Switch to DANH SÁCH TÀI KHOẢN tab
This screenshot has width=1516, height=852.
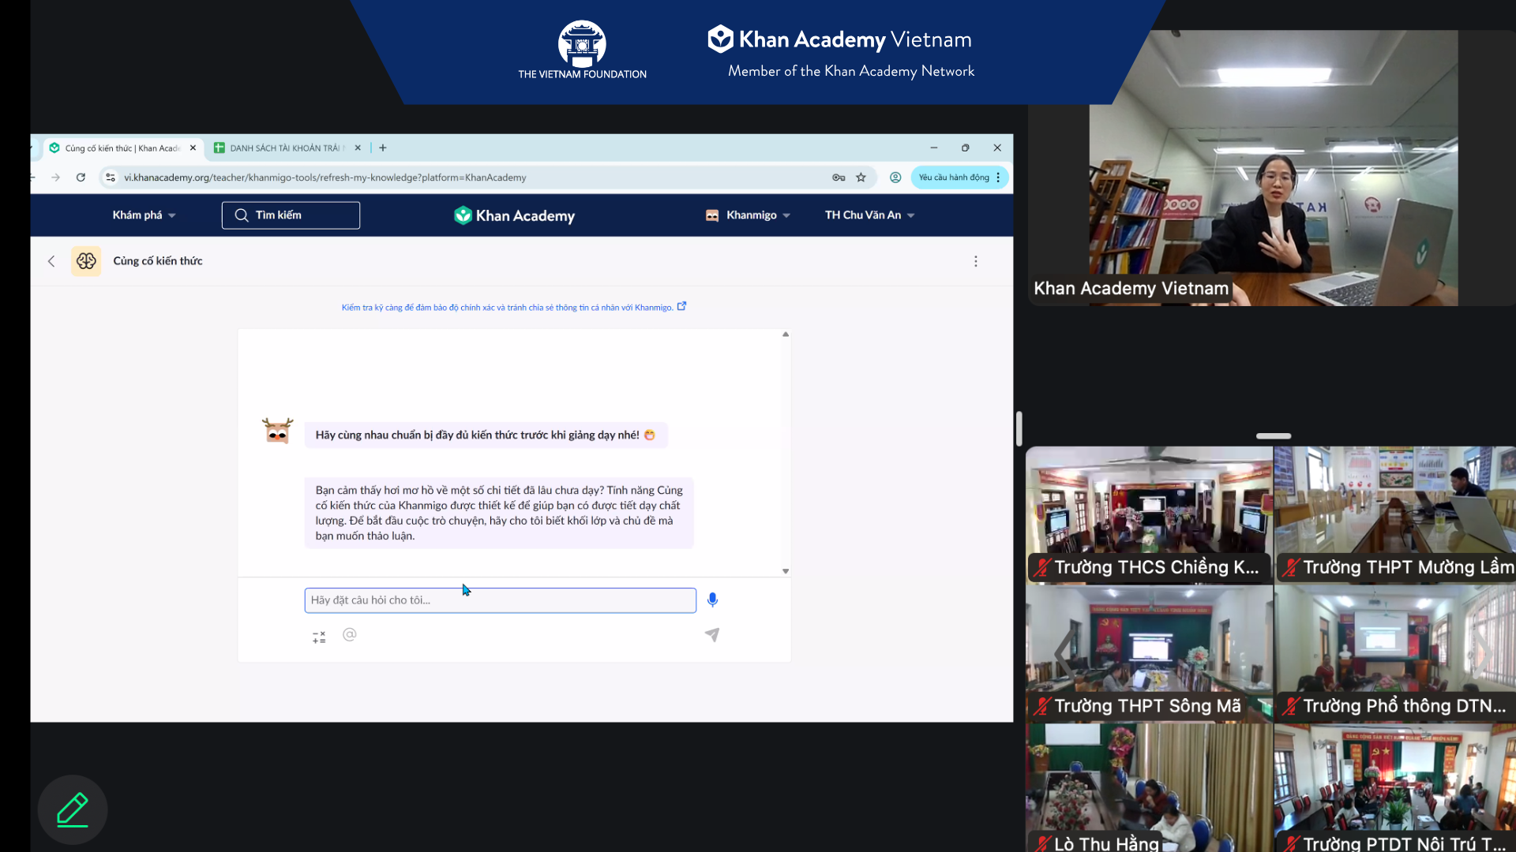[x=286, y=148]
